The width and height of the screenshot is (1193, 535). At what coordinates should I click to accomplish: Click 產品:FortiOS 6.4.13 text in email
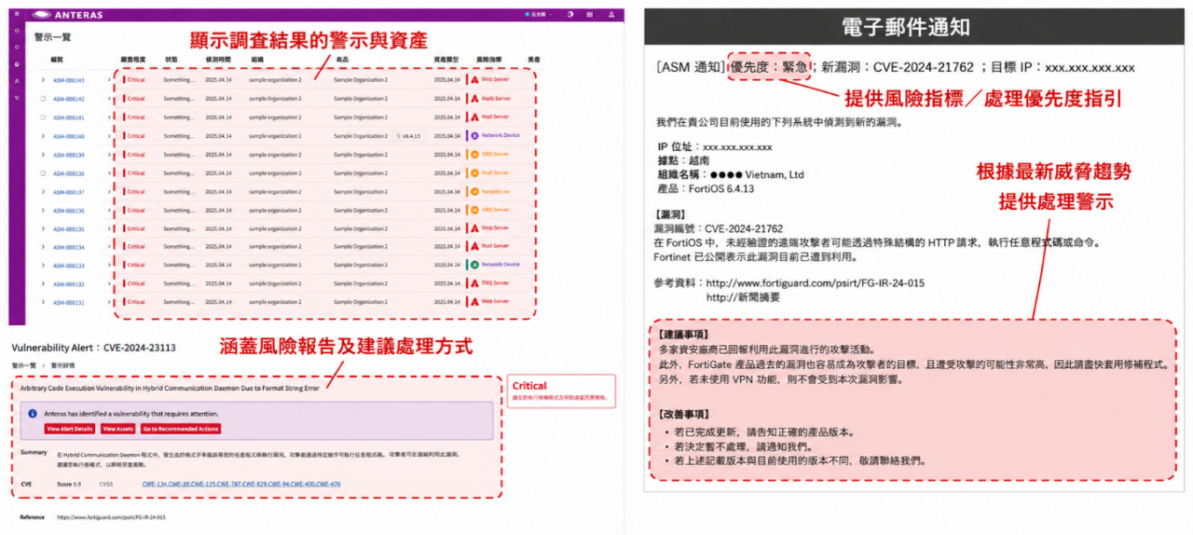(x=706, y=188)
